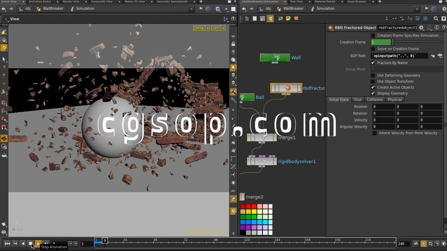The image size is (447, 251).
Task: Open Scene View display options menu
Action: click(x=226, y=19)
